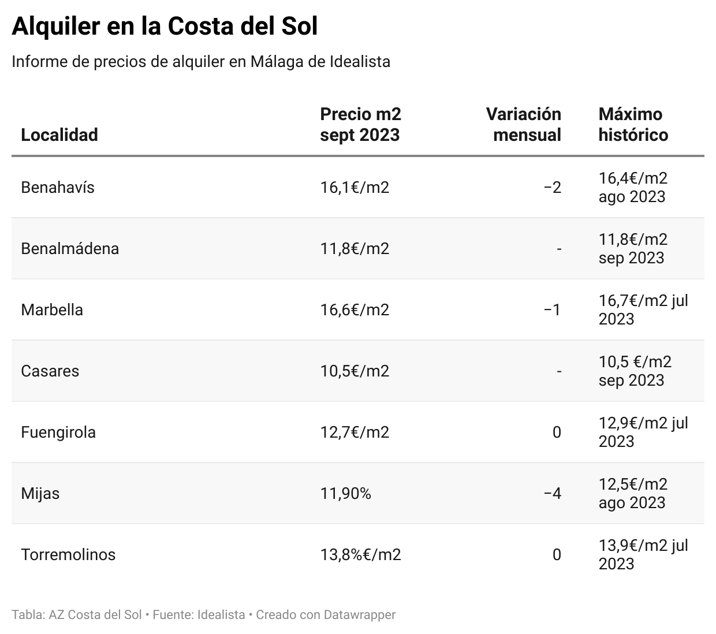Click the Benahavís row name

[58, 188]
